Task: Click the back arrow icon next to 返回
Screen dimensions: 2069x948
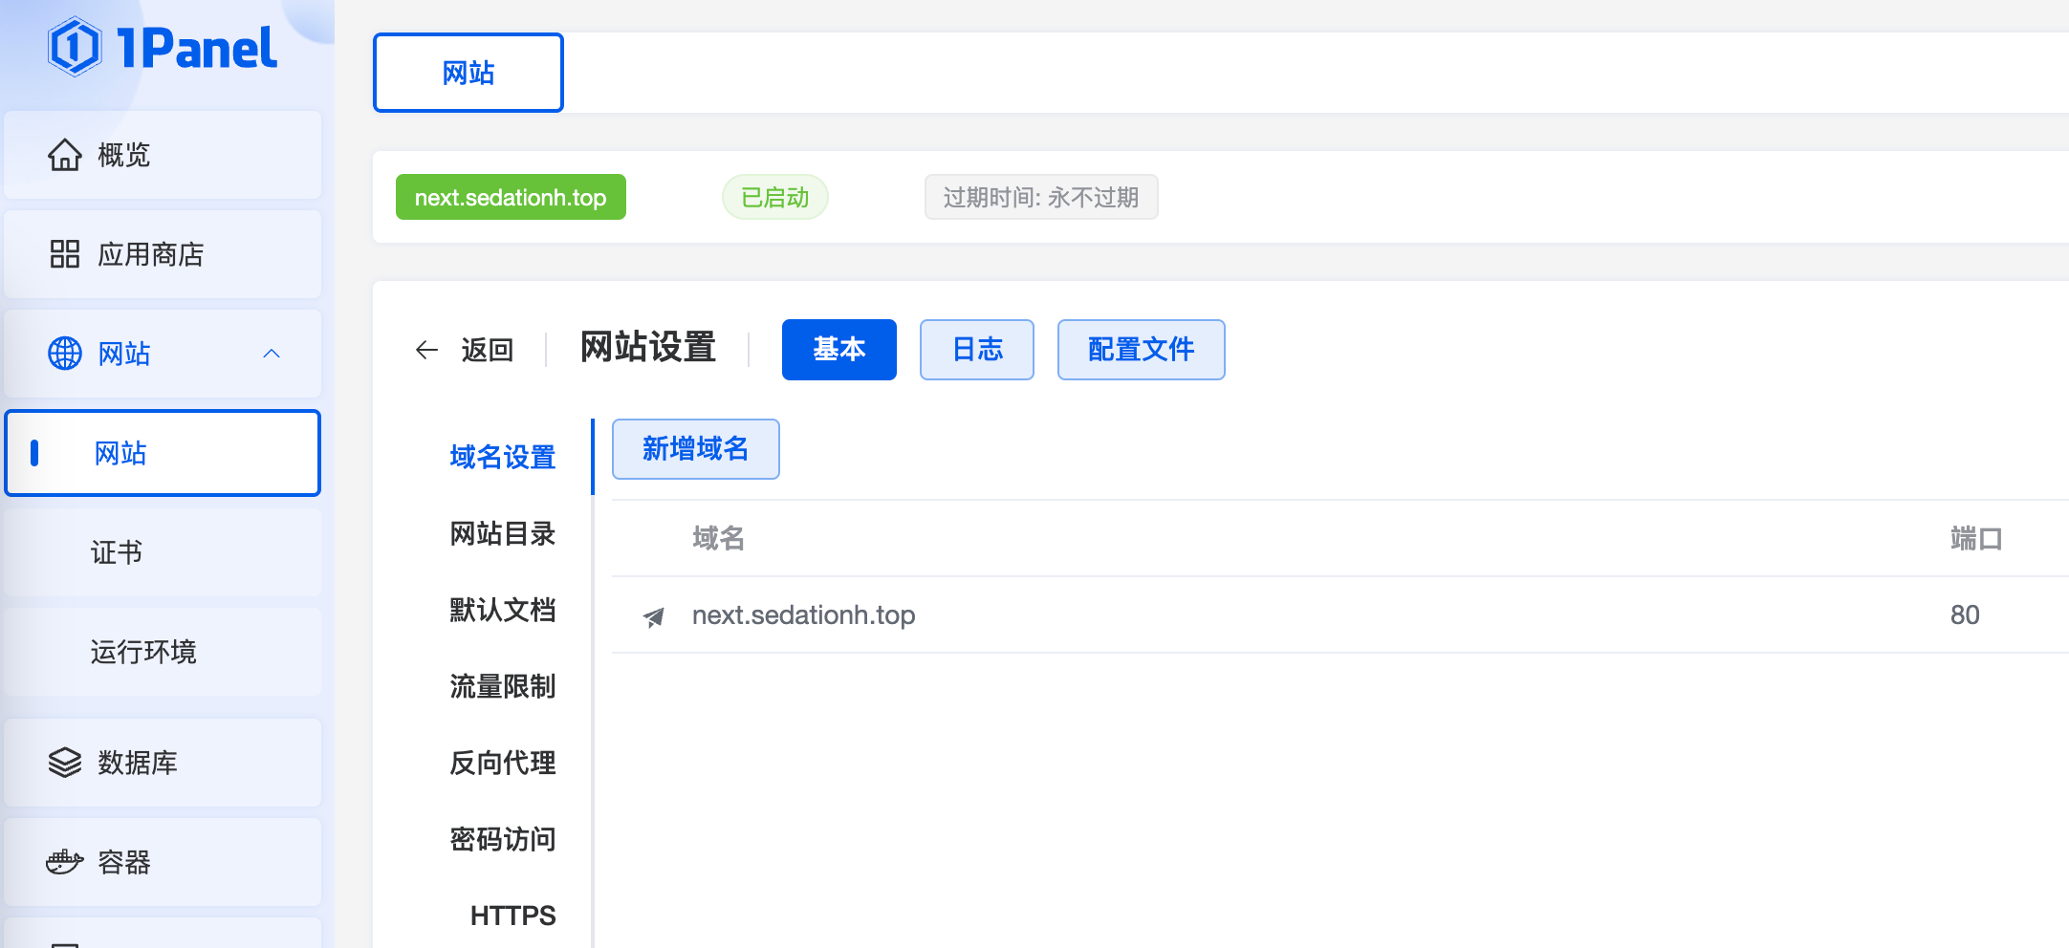Action: pos(426,350)
